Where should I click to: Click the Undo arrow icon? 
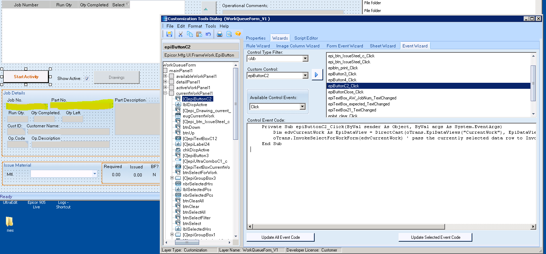click(208, 34)
